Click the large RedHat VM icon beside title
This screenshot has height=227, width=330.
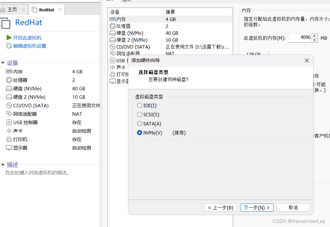point(5,23)
